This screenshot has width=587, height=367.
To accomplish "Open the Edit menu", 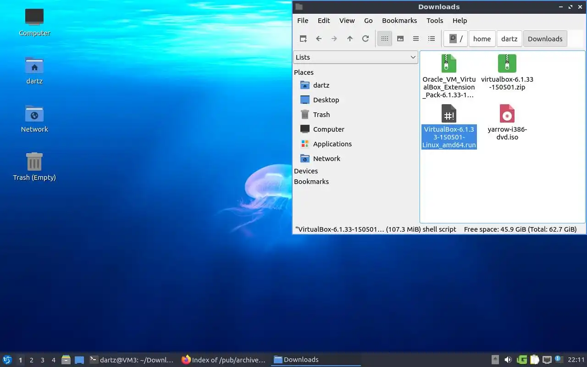I will pos(324,21).
